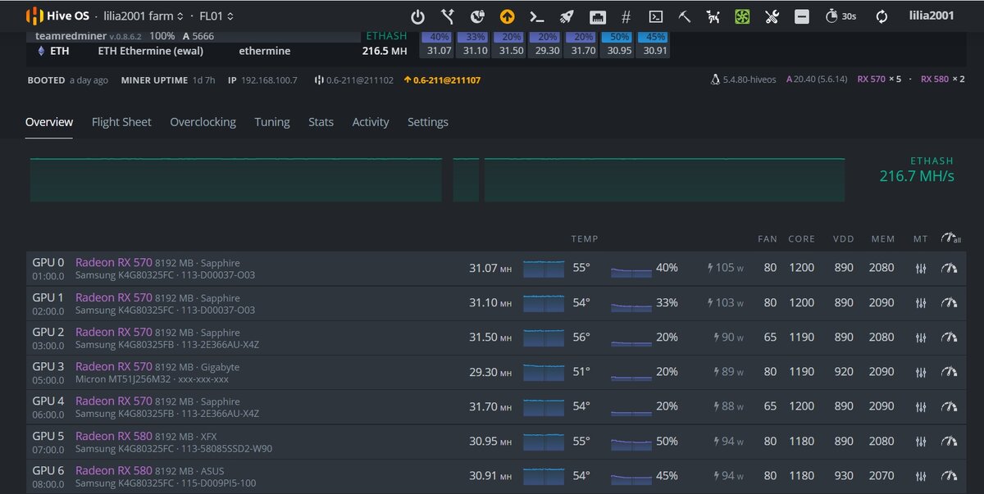Click the teamredminer miner name
Screen dimensions: 984x494
click(x=71, y=36)
